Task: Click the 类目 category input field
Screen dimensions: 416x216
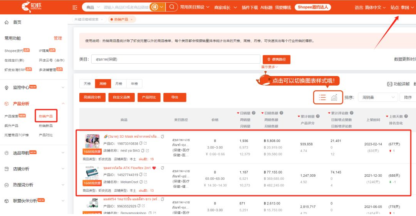Action: click(176, 59)
